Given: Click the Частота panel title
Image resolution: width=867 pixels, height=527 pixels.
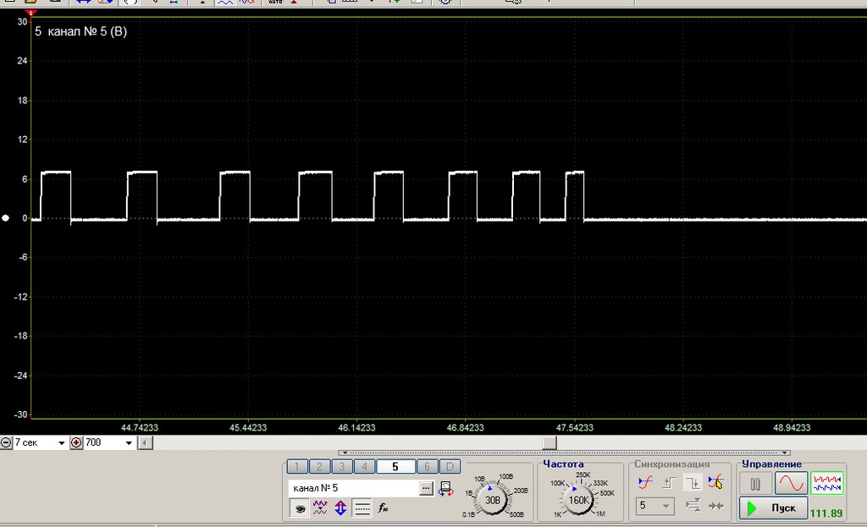Looking at the screenshot, I should (x=563, y=464).
